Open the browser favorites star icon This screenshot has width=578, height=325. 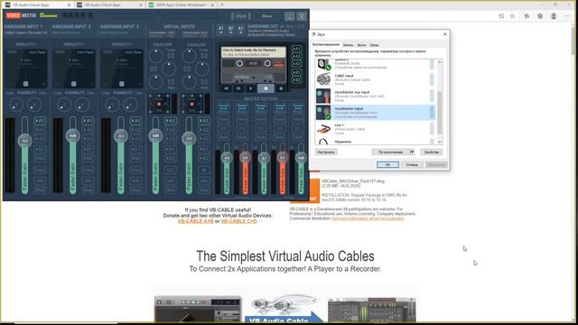tap(512, 16)
